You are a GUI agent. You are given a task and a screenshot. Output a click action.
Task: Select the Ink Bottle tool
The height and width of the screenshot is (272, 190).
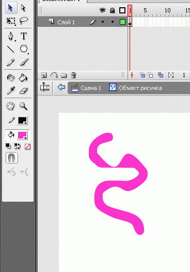[11, 78]
